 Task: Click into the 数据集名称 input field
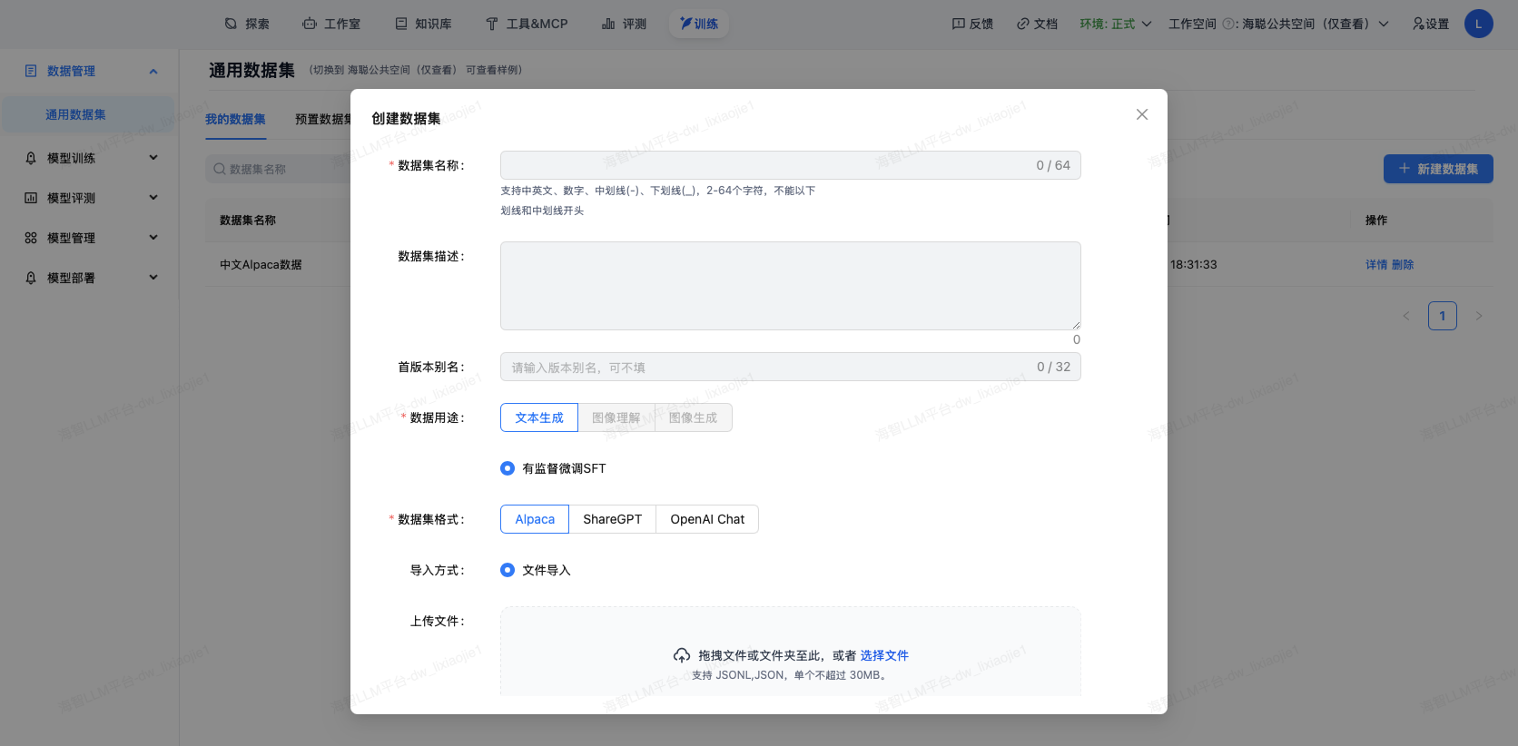tap(763, 165)
